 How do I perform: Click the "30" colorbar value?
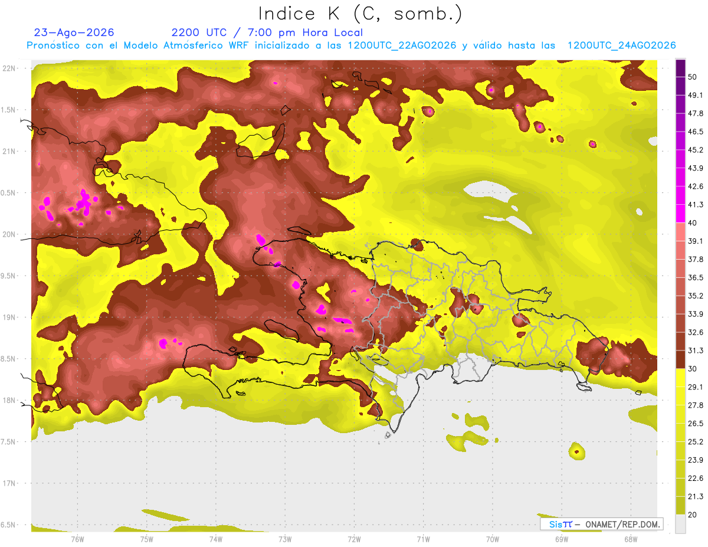click(693, 369)
